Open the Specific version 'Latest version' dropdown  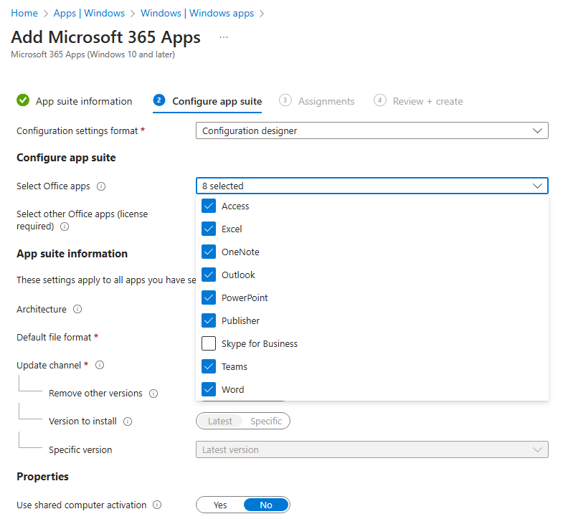(372, 449)
